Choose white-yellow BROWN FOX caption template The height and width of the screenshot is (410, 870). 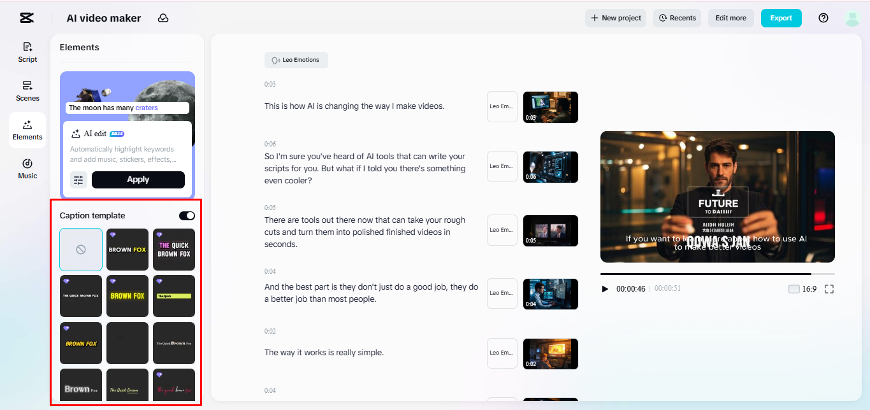127,250
